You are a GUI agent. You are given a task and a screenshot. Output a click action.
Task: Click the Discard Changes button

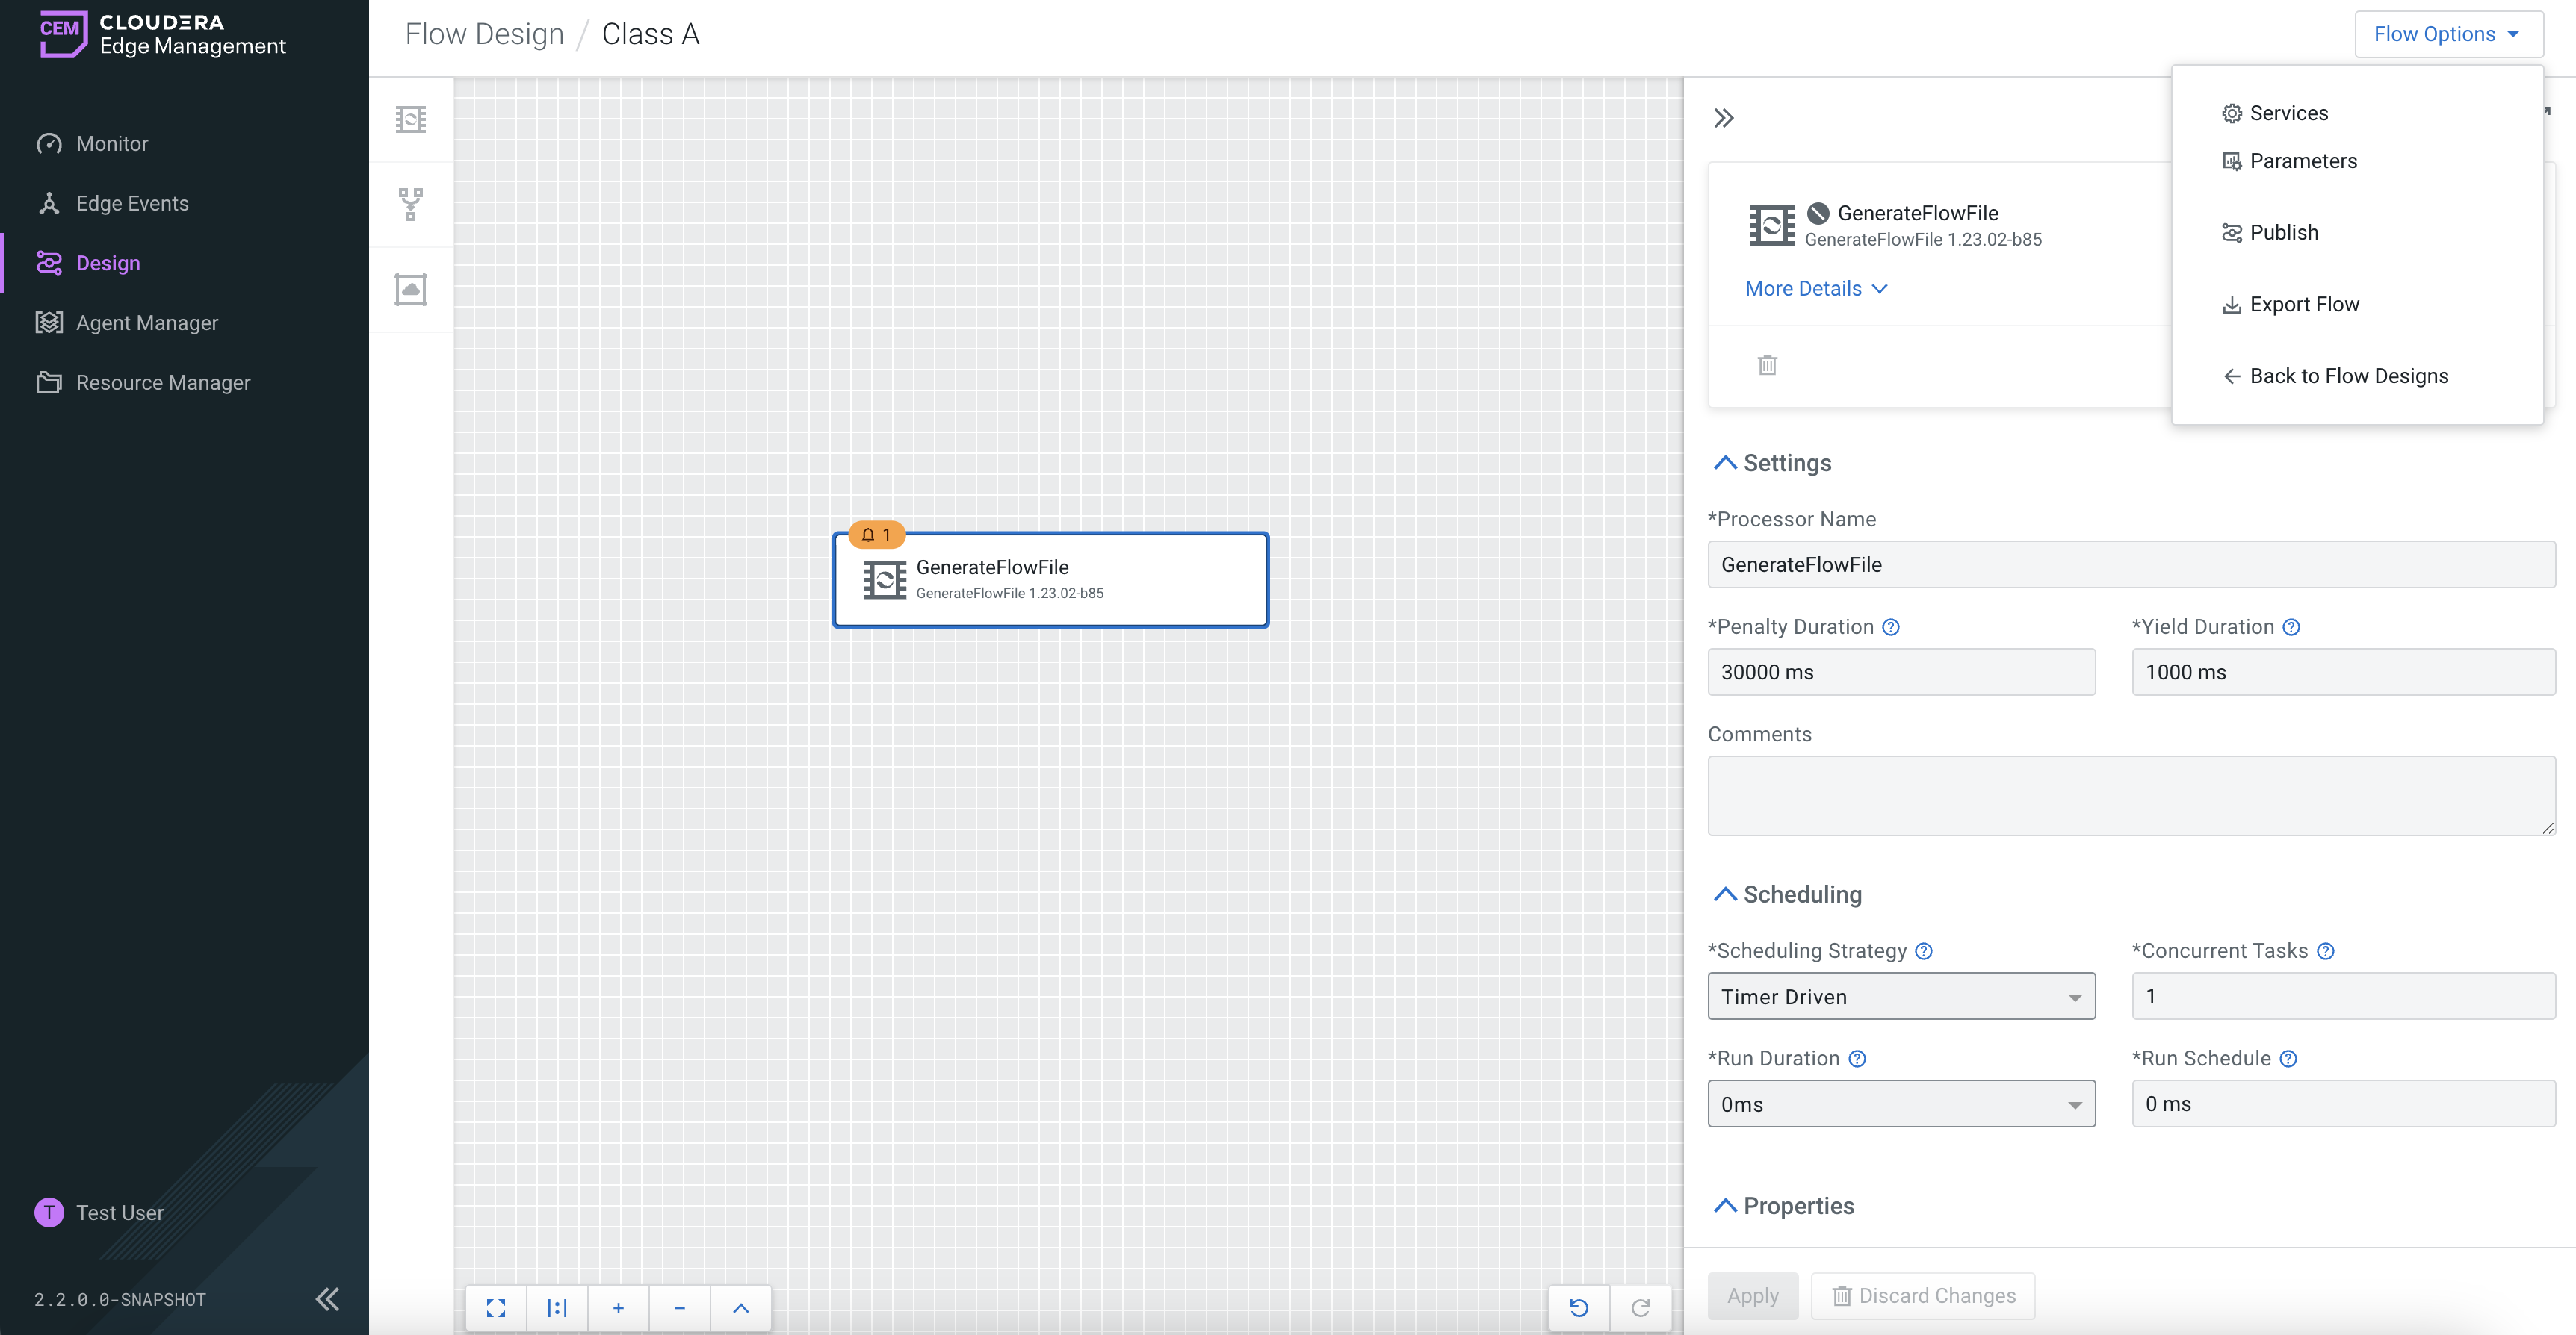click(1923, 1296)
